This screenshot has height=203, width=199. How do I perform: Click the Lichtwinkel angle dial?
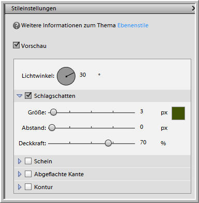pyautogui.click(x=66, y=76)
